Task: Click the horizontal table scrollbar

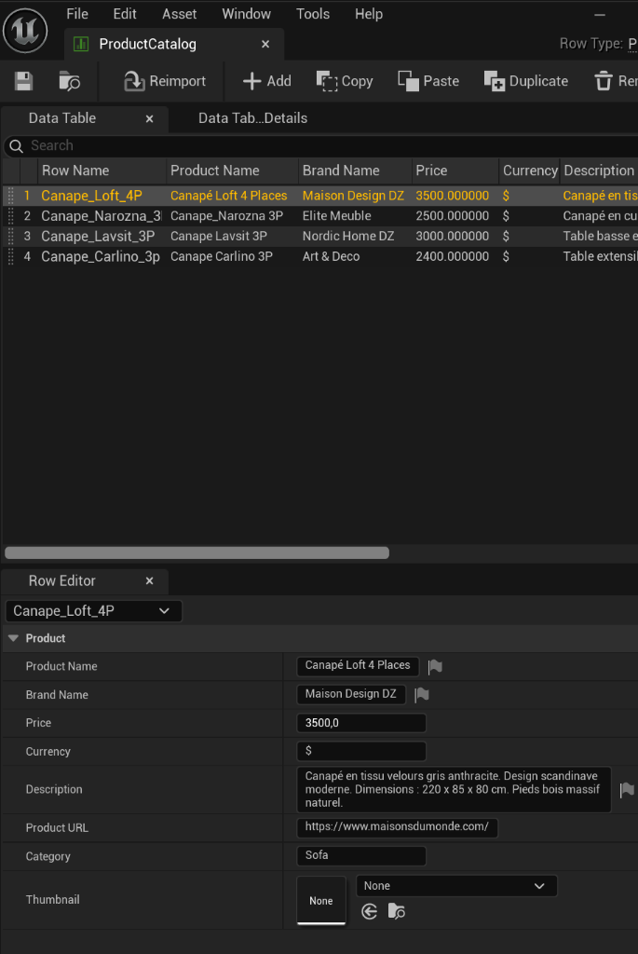Action: (197, 552)
